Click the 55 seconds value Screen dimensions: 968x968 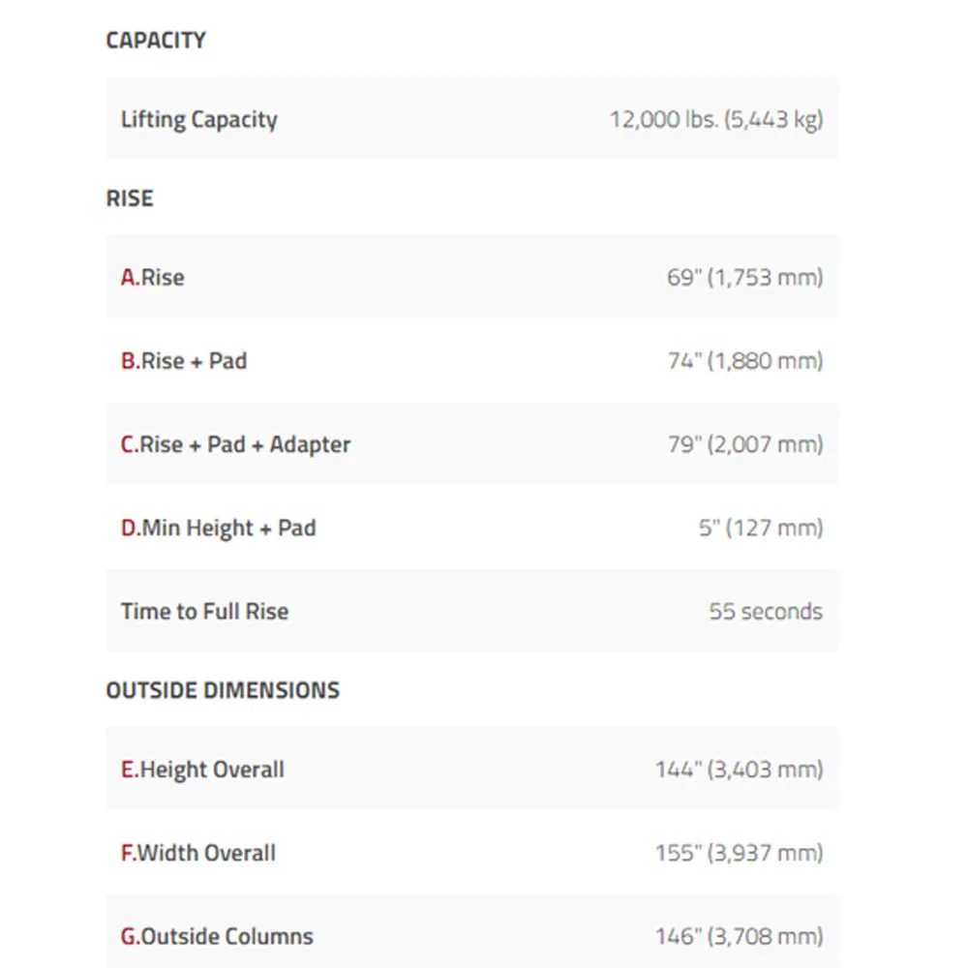766,611
